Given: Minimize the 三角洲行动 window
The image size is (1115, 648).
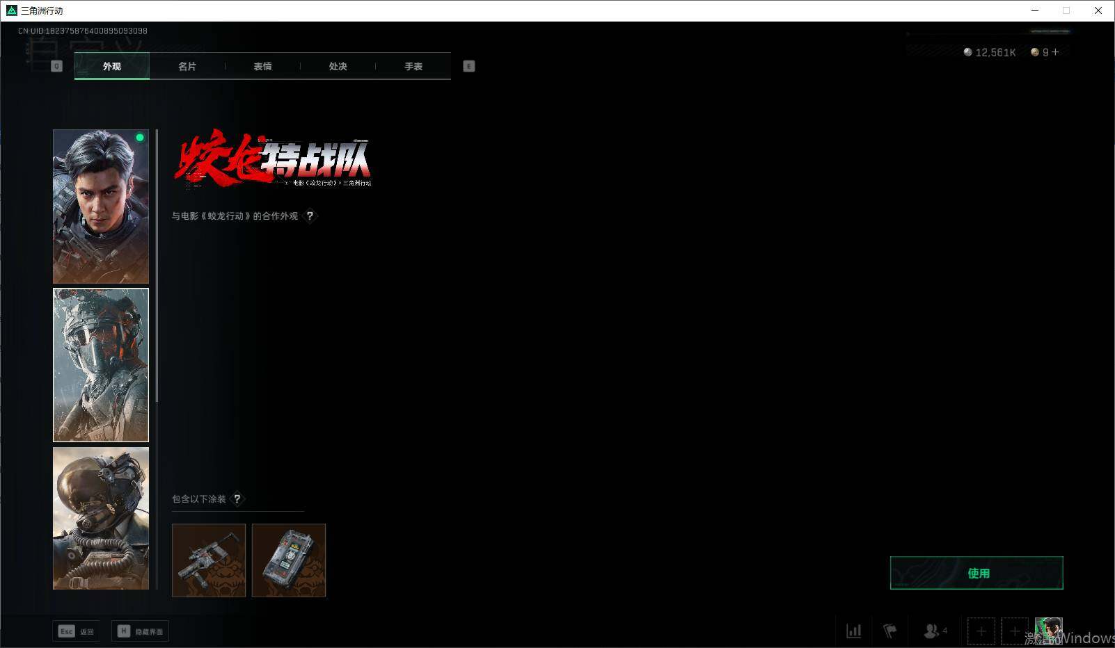Looking at the screenshot, I should point(1034,10).
